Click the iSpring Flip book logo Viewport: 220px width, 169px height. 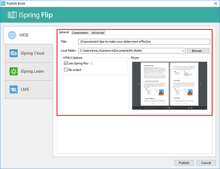click(12, 15)
